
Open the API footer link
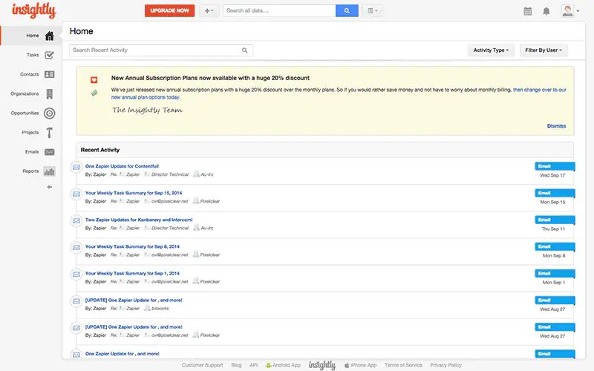click(253, 365)
